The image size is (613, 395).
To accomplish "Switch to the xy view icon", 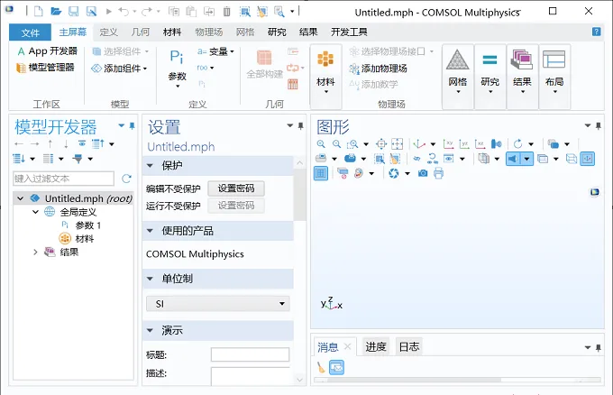I will click(x=448, y=144).
